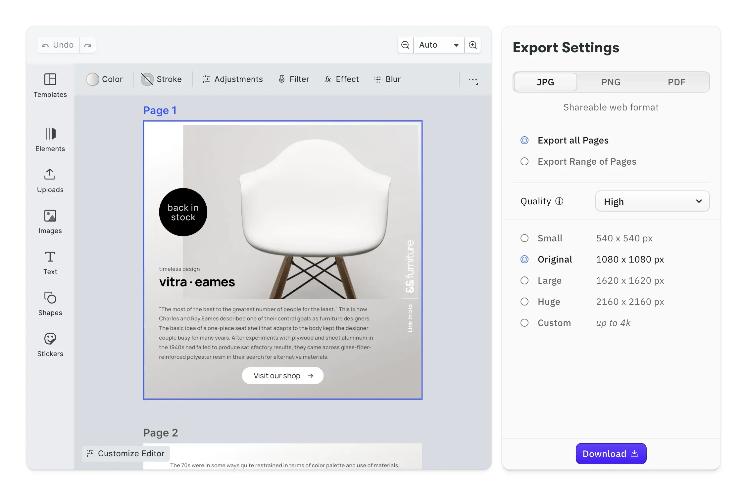
Task: Open the Uploads panel
Action: (50, 181)
